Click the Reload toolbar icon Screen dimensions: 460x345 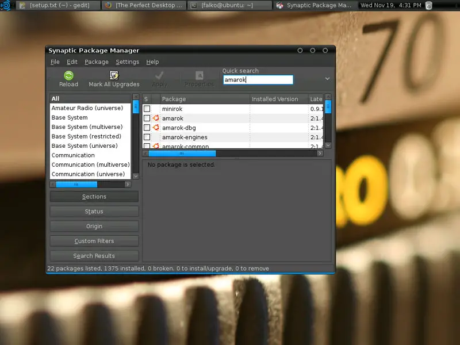(x=68, y=75)
